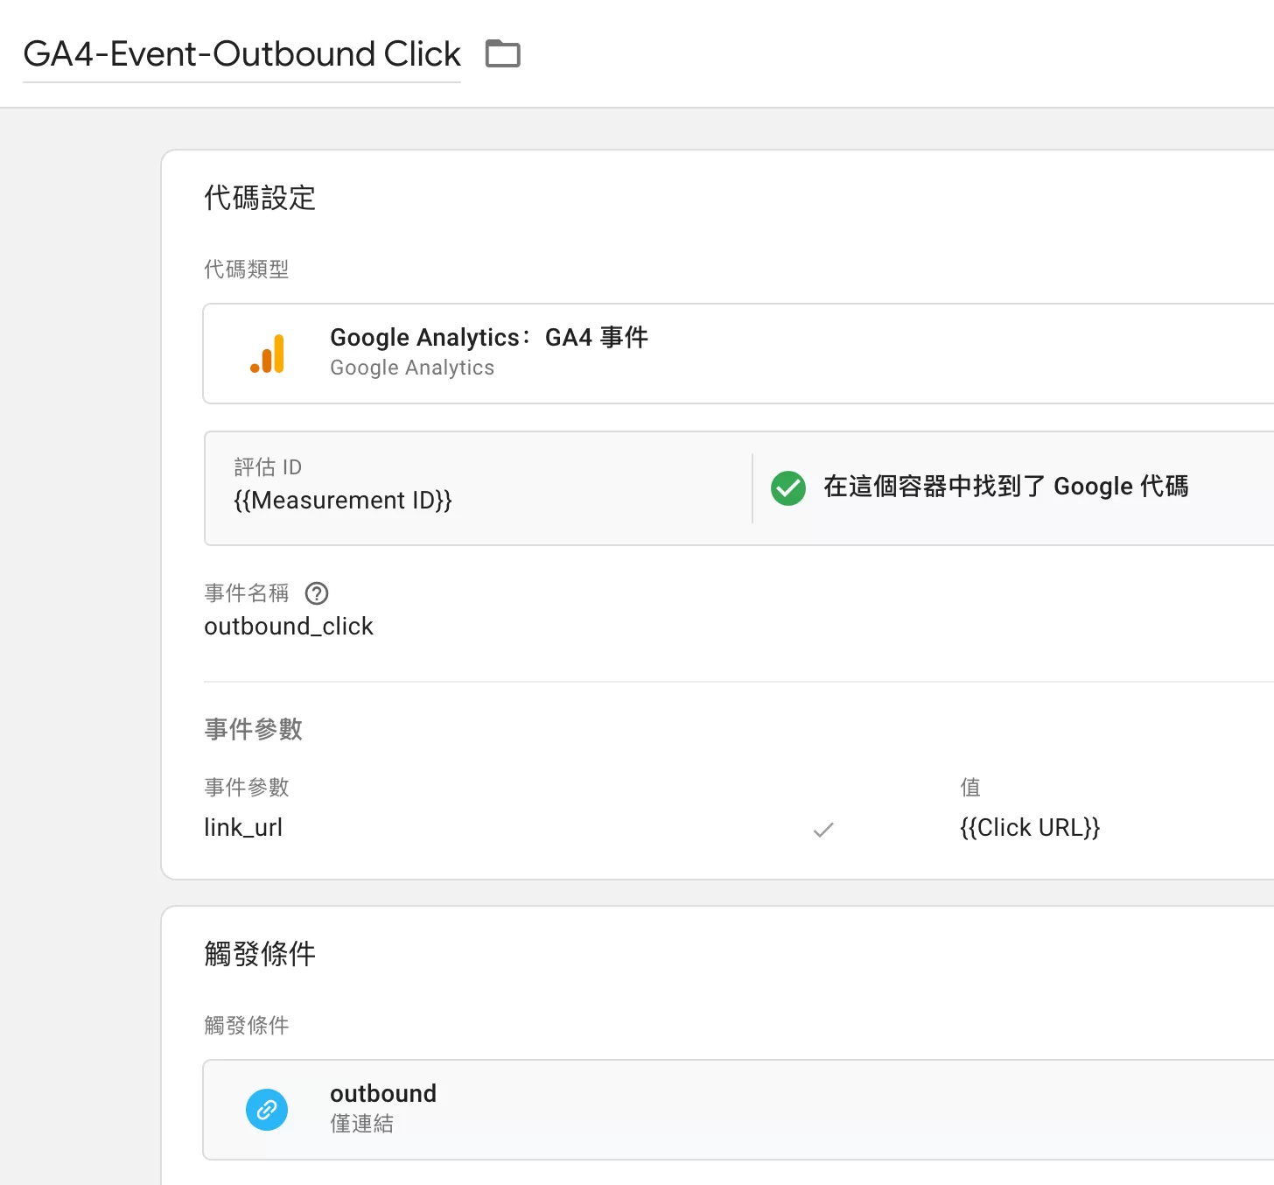Click the help icon next to 事件名稱
Viewport: 1274px width, 1185px height.
pyautogui.click(x=317, y=593)
